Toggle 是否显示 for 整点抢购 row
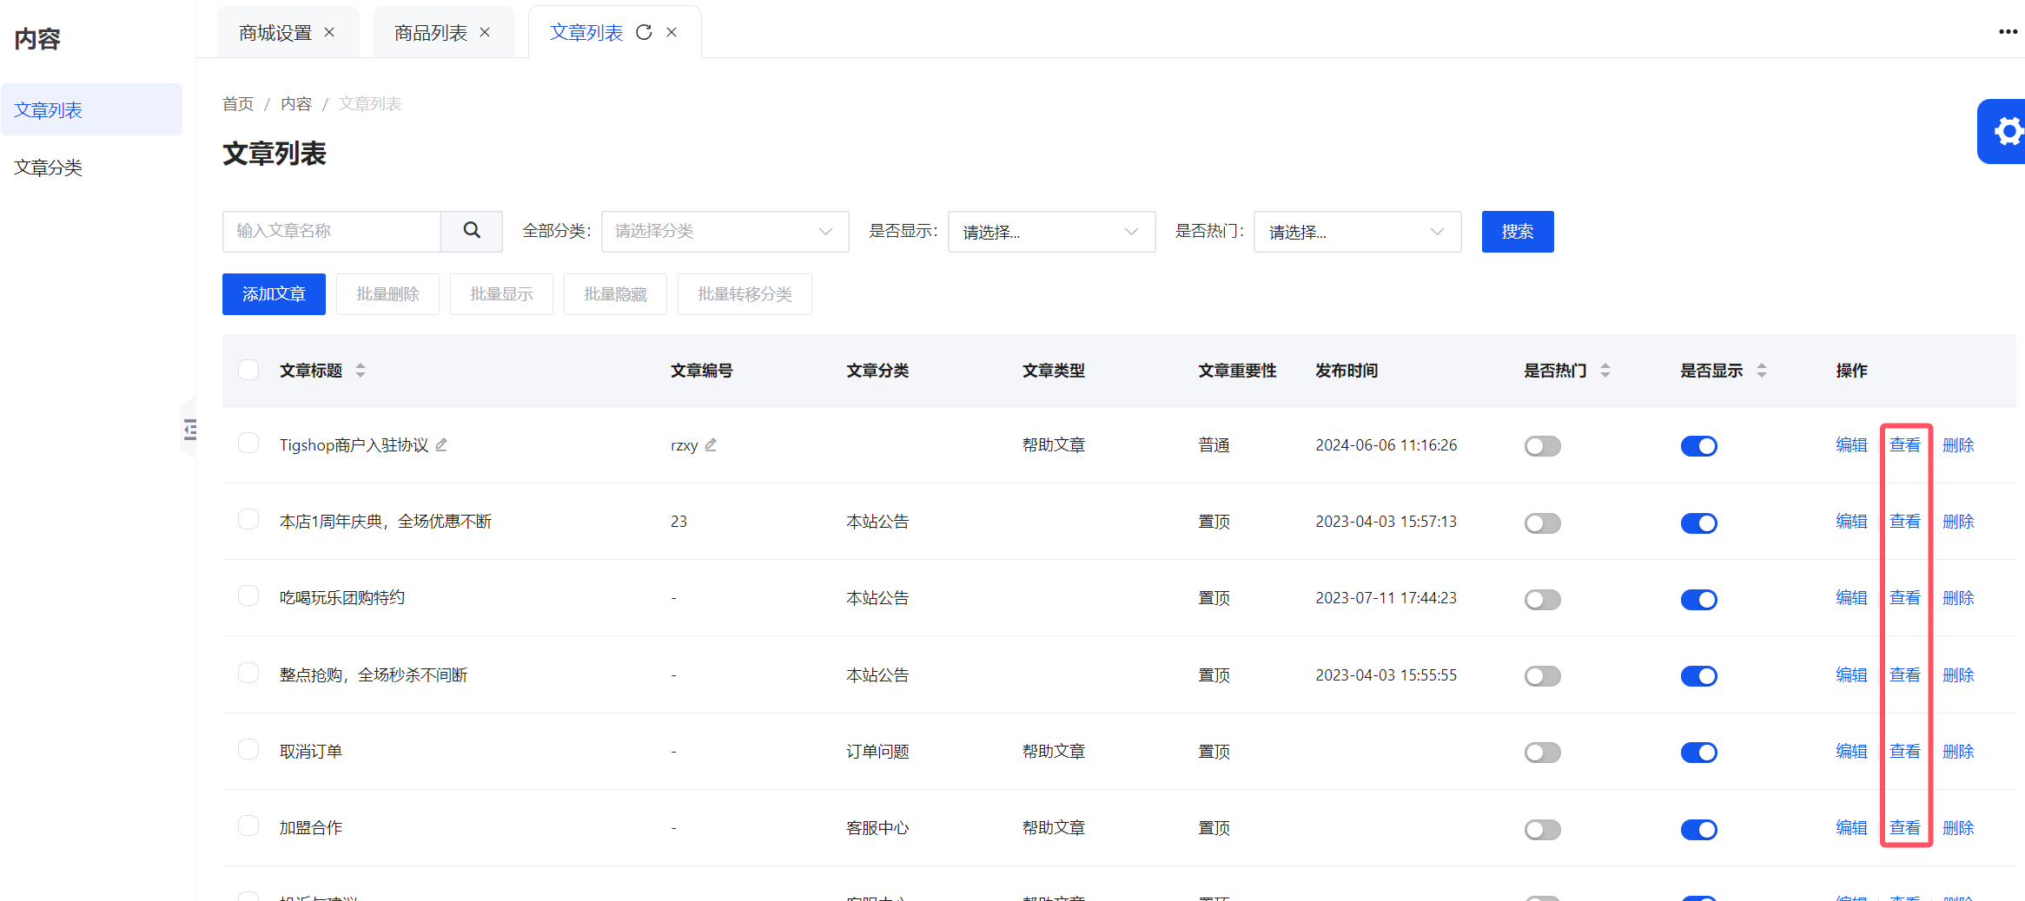Viewport: 2025px width, 901px height. 1699,676
